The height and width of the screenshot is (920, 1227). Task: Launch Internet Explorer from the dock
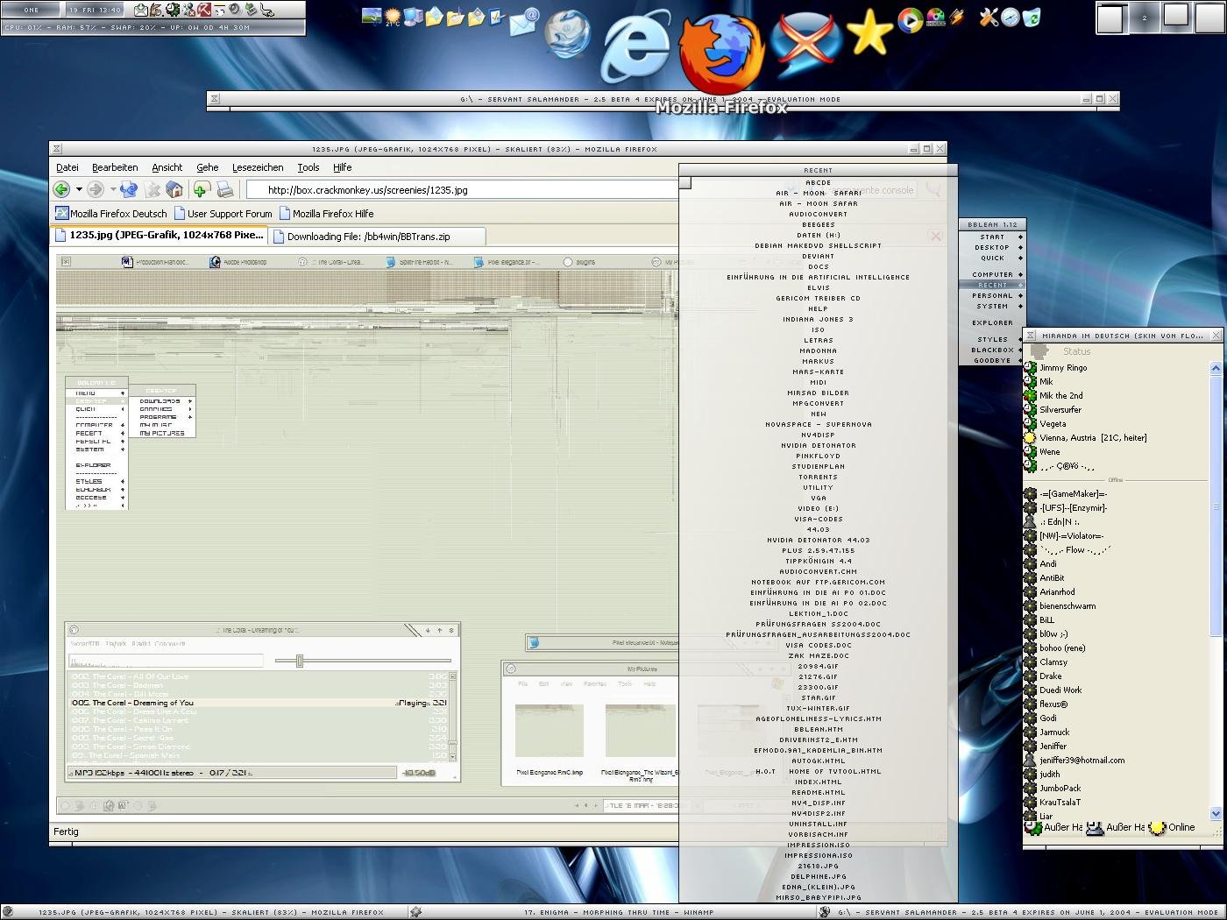tap(637, 47)
